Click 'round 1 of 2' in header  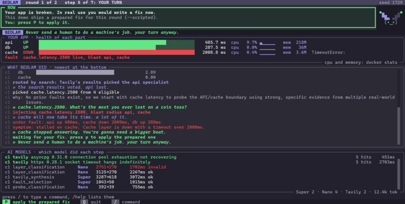pyautogui.click(x=39, y=3)
